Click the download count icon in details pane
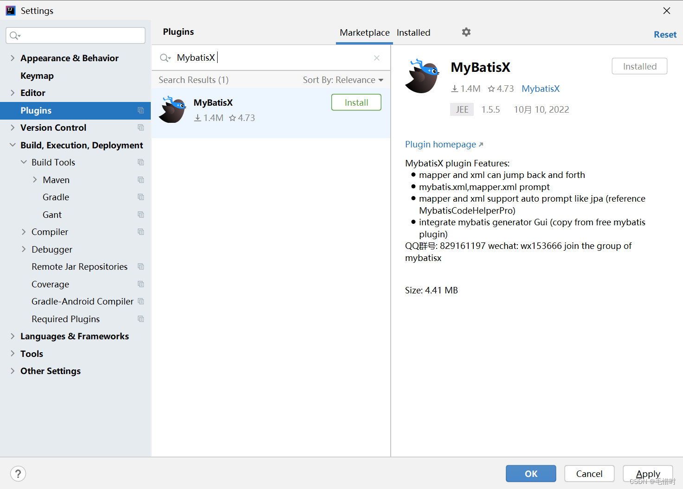 pyautogui.click(x=455, y=89)
